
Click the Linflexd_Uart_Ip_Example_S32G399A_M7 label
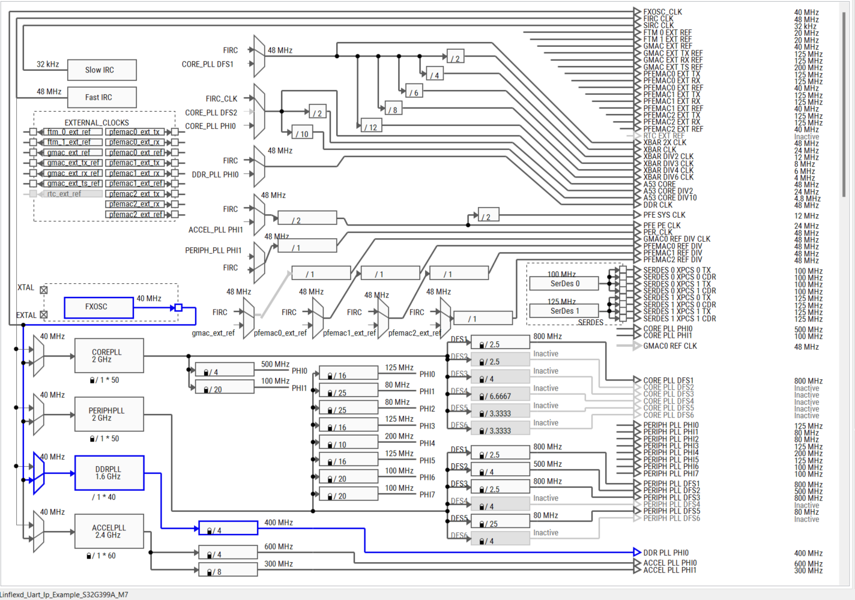pos(64,595)
